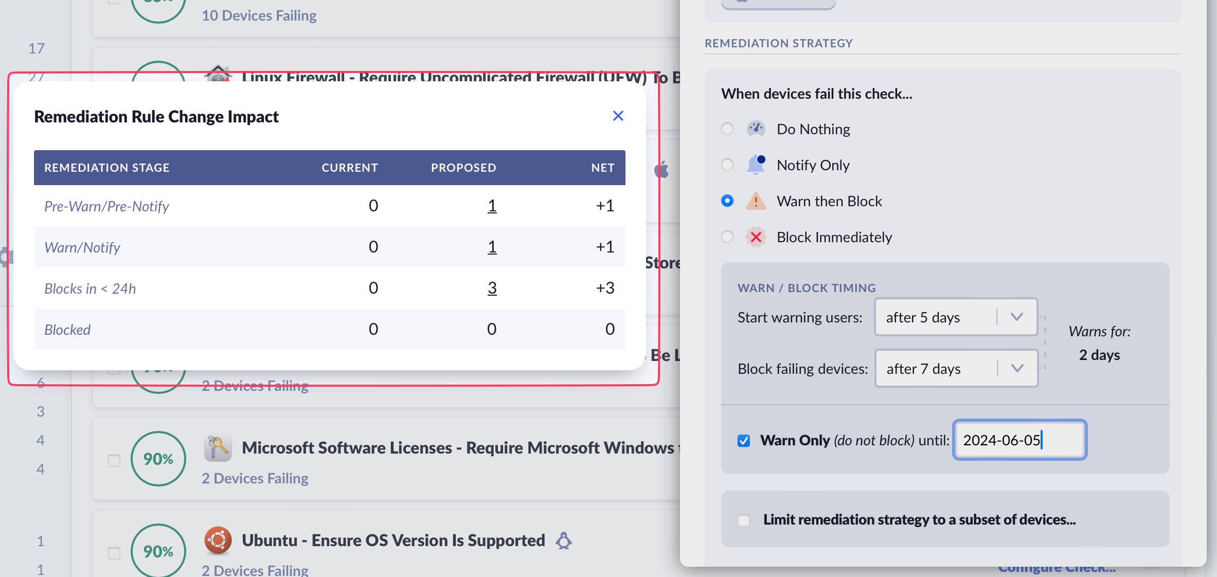
Task: Click the Notify Only bell icon
Action: pyautogui.click(x=756, y=165)
